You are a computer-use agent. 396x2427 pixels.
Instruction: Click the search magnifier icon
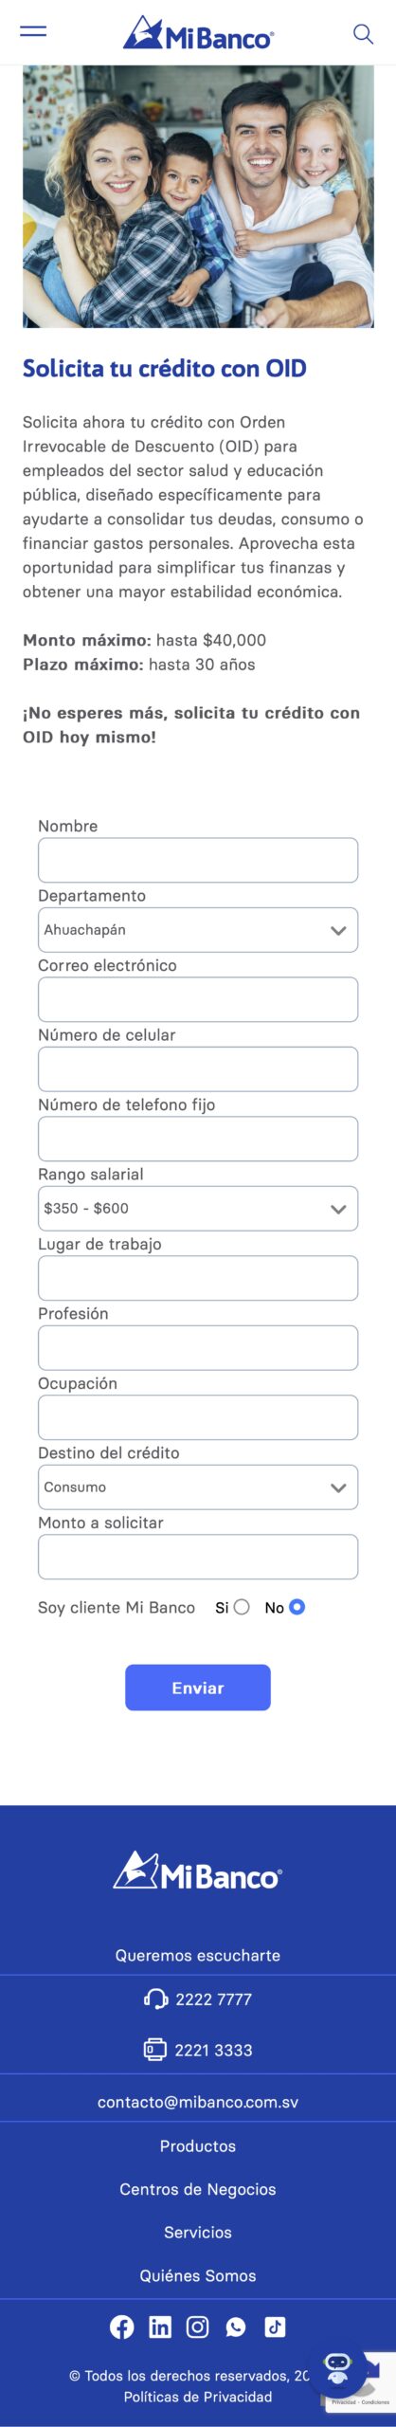pyautogui.click(x=363, y=34)
